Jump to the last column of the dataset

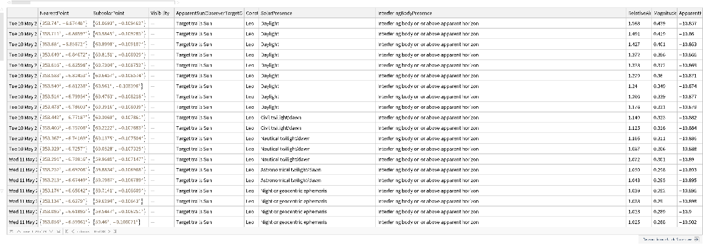pos(115,231)
